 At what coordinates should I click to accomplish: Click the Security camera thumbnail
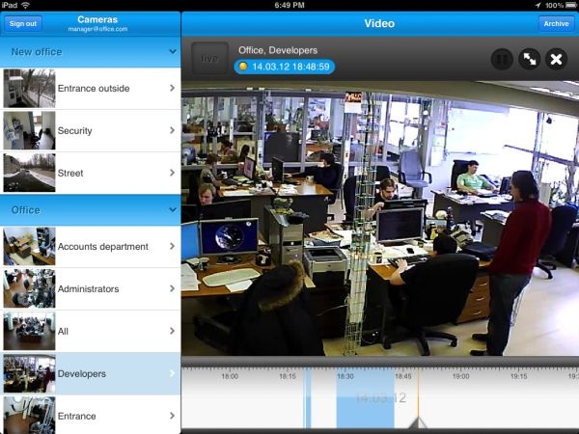[x=29, y=130]
